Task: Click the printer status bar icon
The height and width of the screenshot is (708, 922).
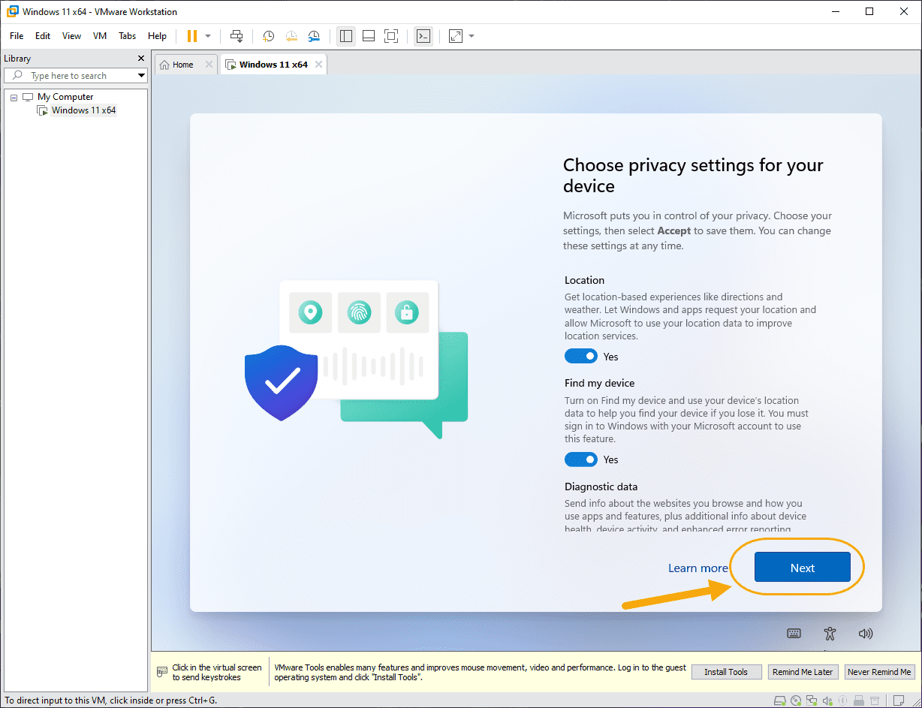Action: coord(875,701)
